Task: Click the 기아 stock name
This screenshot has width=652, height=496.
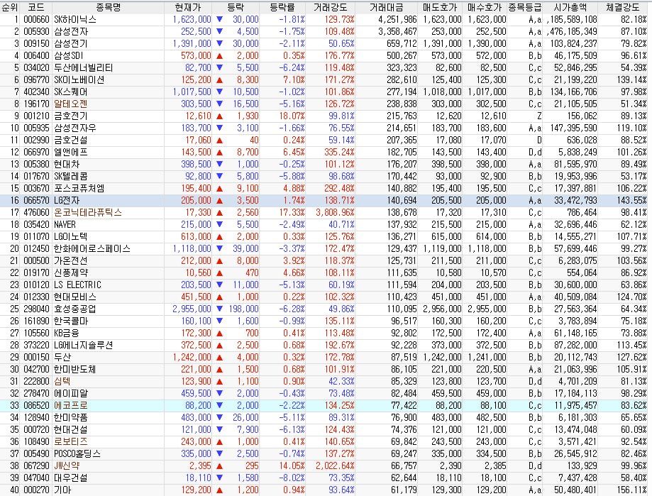Action: [x=62, y=490]
